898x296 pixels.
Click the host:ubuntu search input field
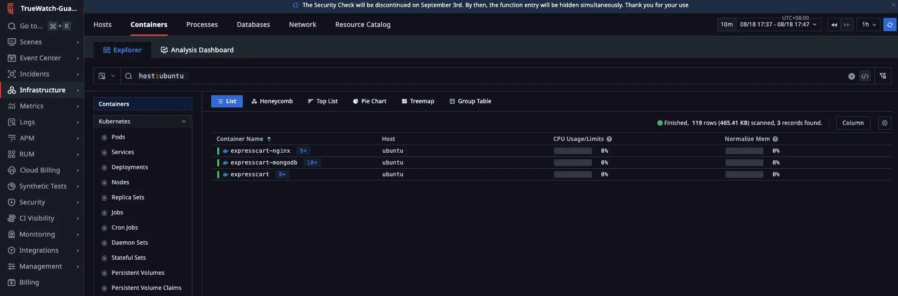[472, 76]
